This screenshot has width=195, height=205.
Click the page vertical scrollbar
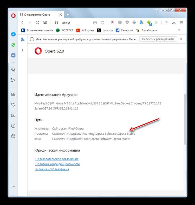(x=185, y=119)
